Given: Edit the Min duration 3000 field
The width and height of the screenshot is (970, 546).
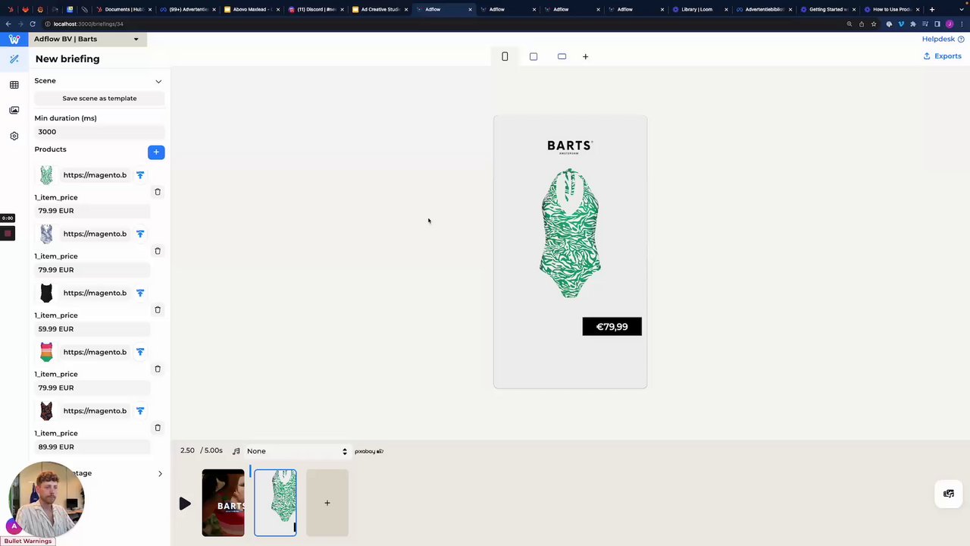Looking at the screenshot, I should (x=99, y=132).
